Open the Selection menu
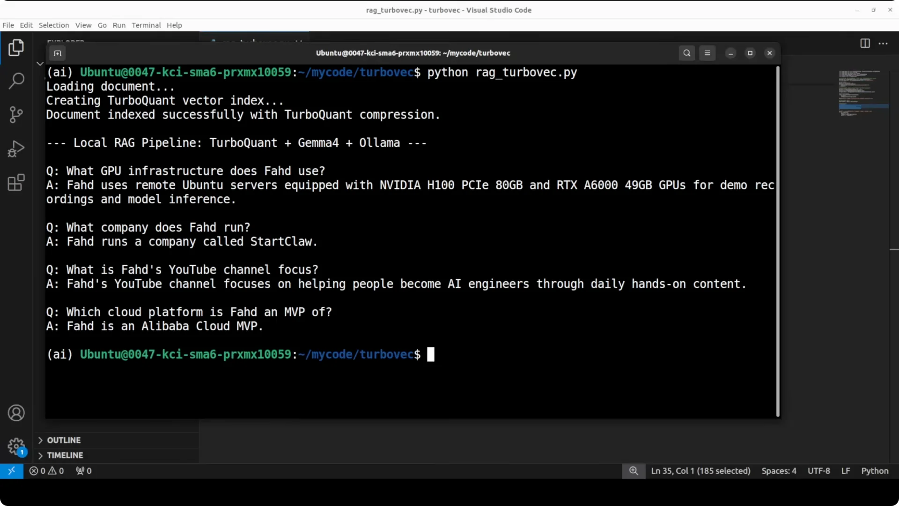This screenshot has height=506, width=899. (54, 25)
